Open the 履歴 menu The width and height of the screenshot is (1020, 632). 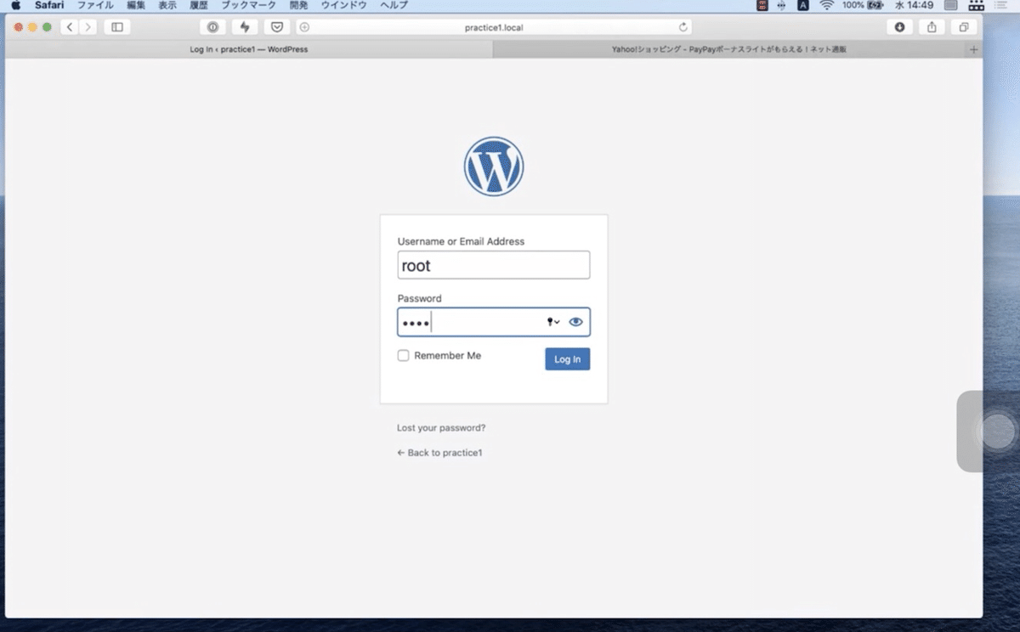click(x=199, y=5)
